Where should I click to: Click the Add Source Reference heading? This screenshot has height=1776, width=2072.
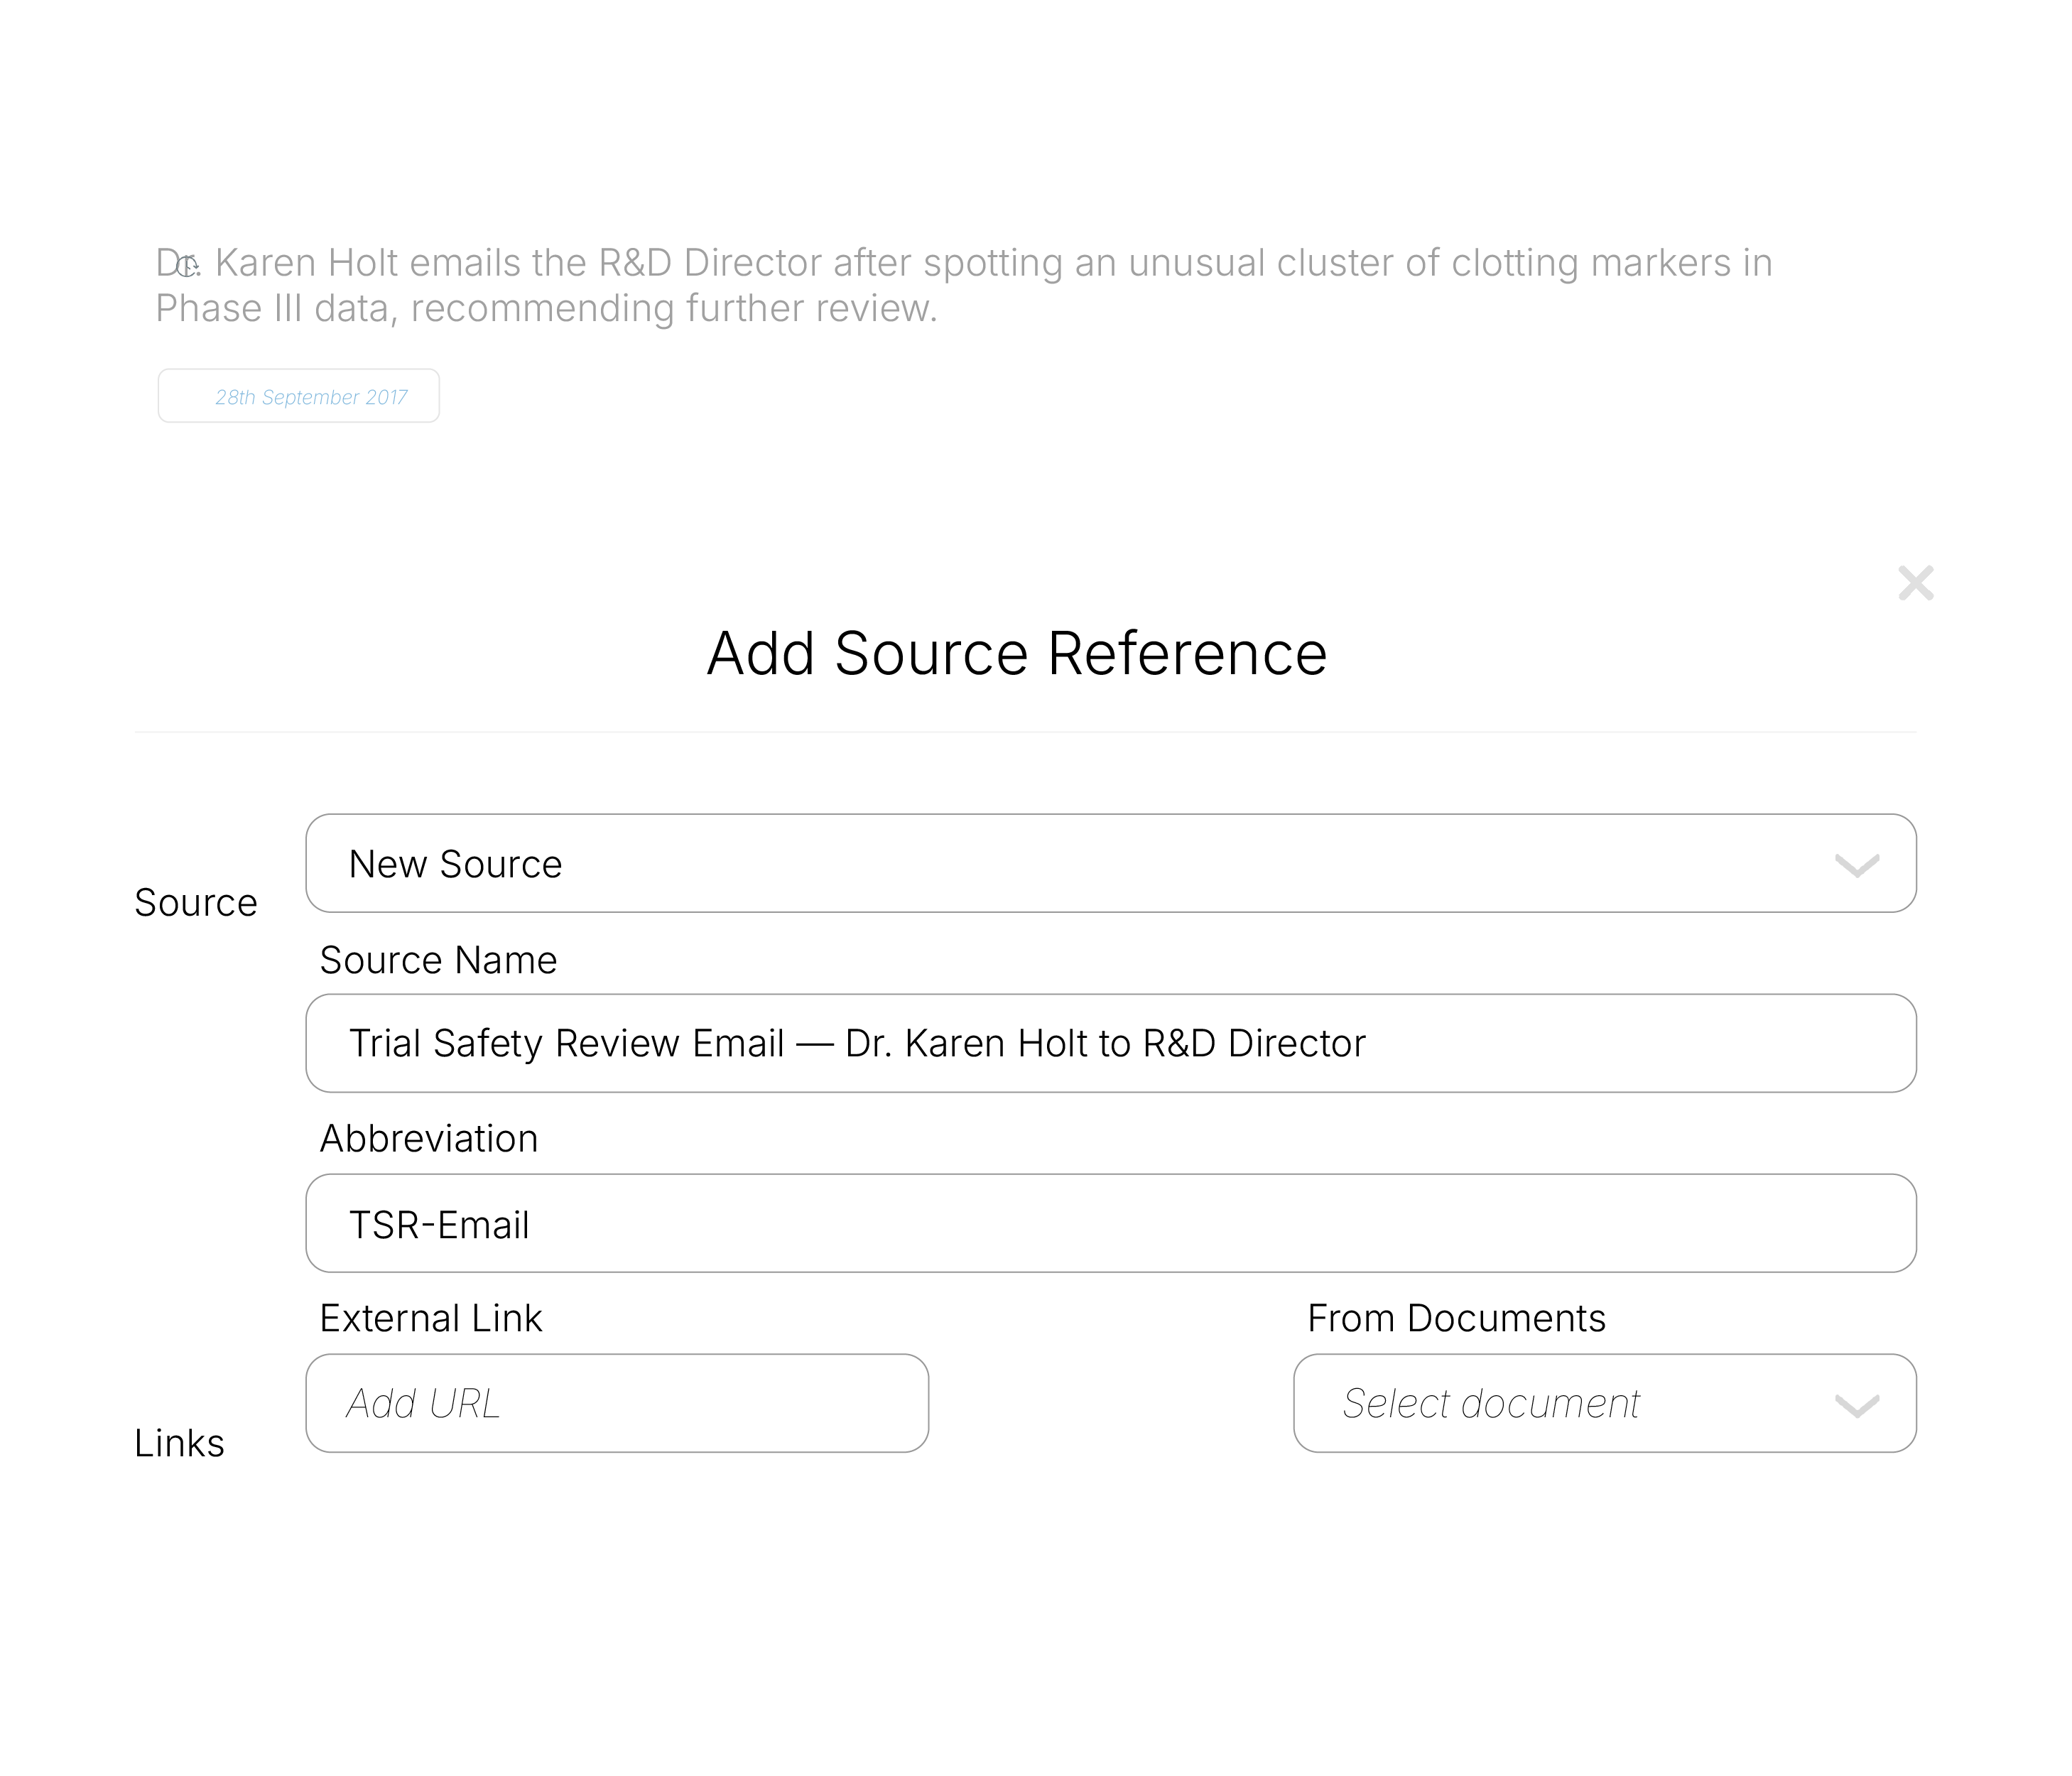(1016, 654)
